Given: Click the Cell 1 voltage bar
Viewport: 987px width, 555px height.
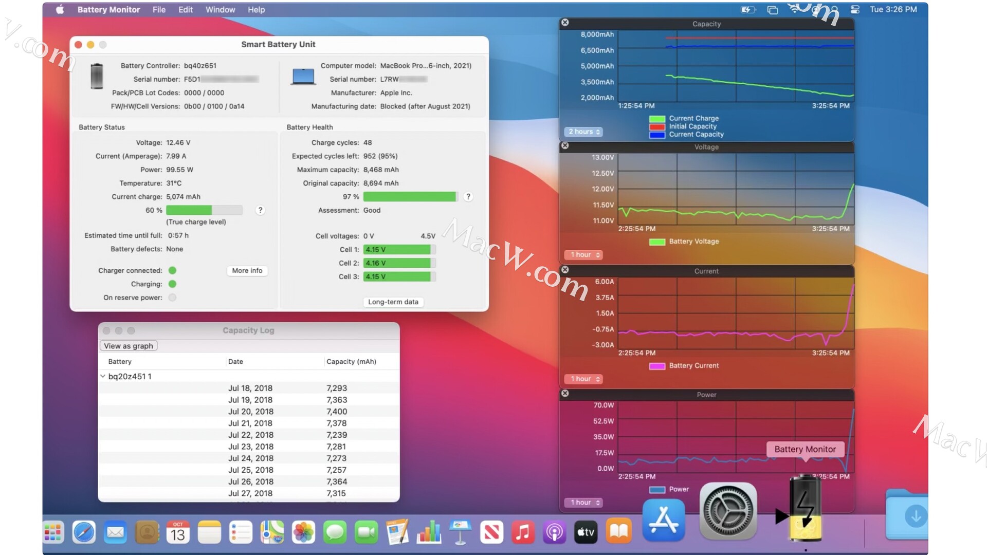Looking at the screenshot, I should tap(399, 250).
